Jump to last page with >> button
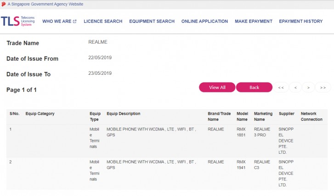The height and width of the screenshot is (196, 334). point(323,88)
